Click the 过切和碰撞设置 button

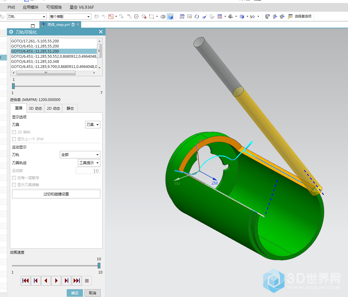56,194
